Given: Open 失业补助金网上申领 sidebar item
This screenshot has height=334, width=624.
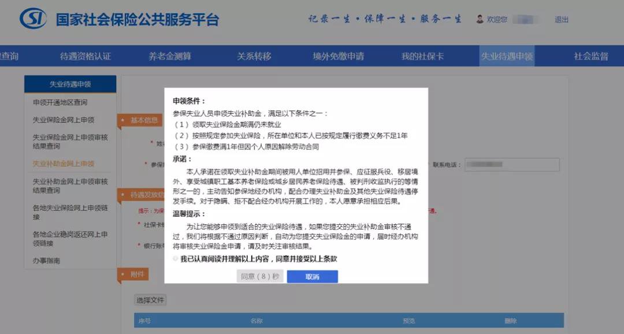Looking at the screenshot, I should point(64,164).
